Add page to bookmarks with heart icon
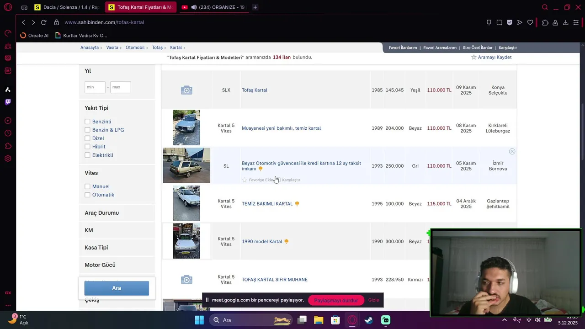The image size is (585, 329). click(530, 22)
